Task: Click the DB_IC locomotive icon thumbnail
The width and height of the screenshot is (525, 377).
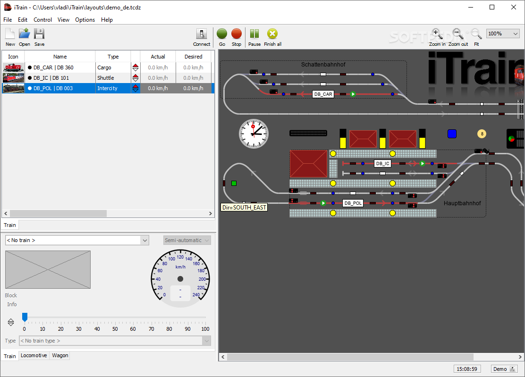Action: [x=13, y=78]
